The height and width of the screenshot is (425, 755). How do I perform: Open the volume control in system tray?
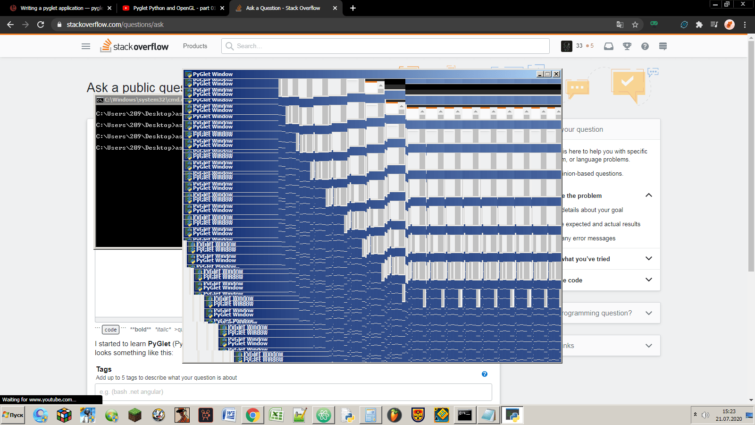pos(705,415)
